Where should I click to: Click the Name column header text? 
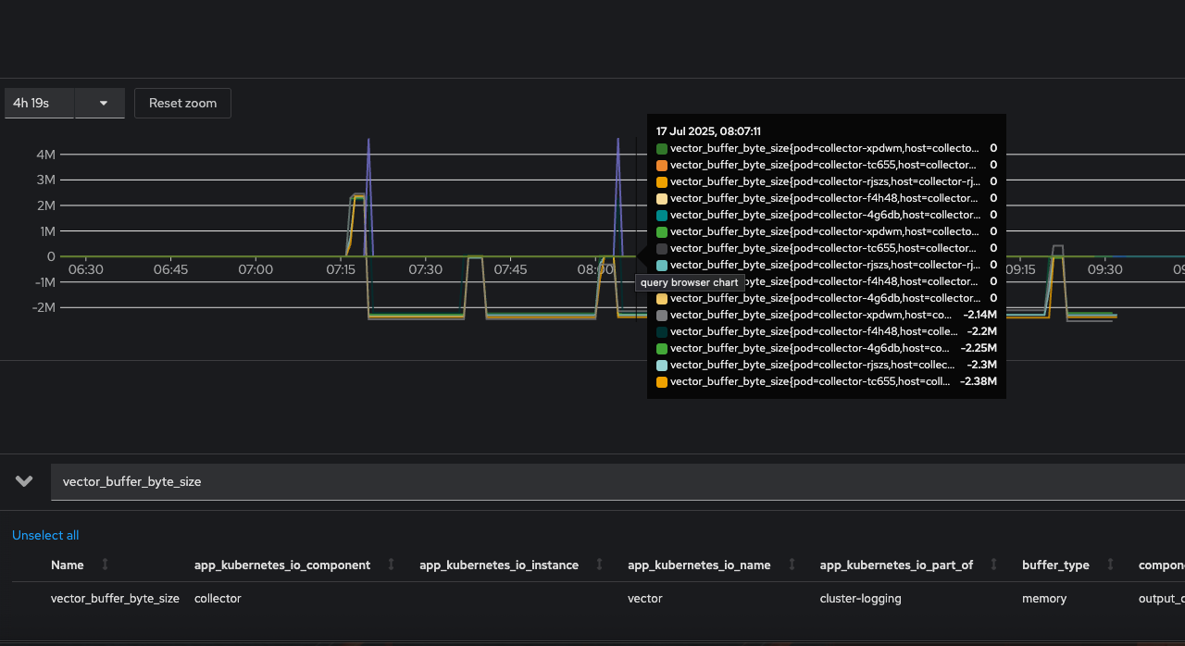[67, 565]
